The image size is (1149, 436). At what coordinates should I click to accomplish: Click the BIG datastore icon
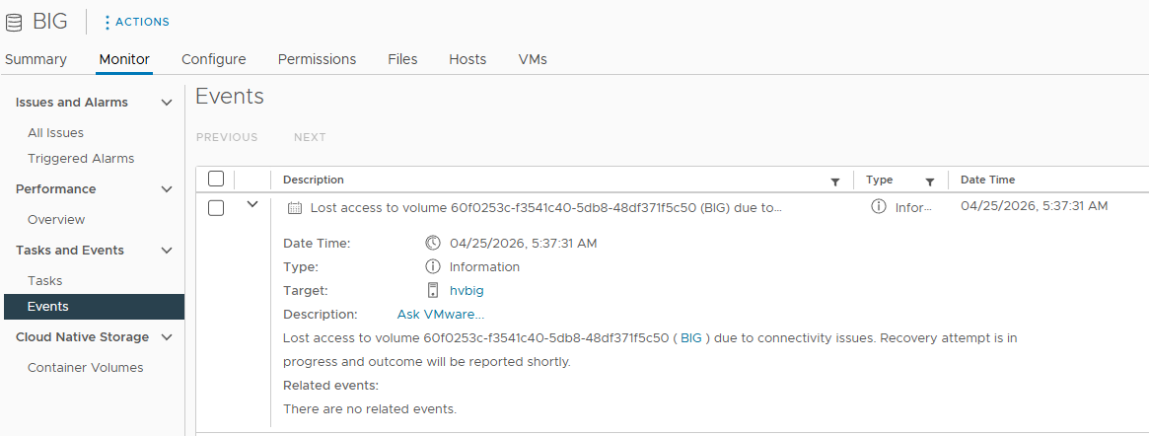(x=13, y=23)
